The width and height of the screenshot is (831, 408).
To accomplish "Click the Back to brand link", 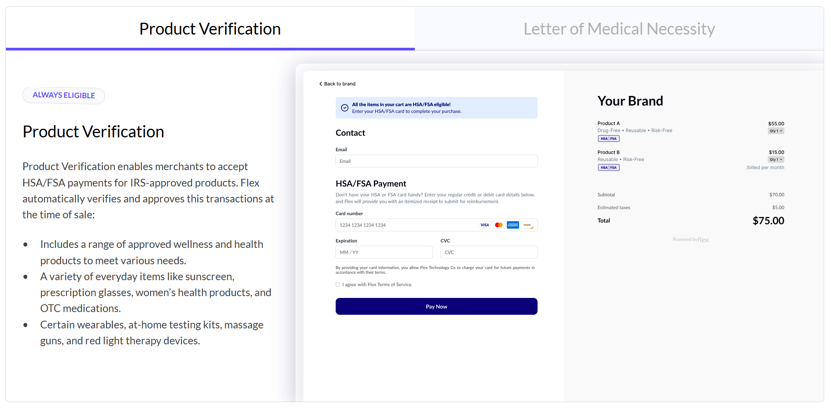I will [x=339, y=84].
